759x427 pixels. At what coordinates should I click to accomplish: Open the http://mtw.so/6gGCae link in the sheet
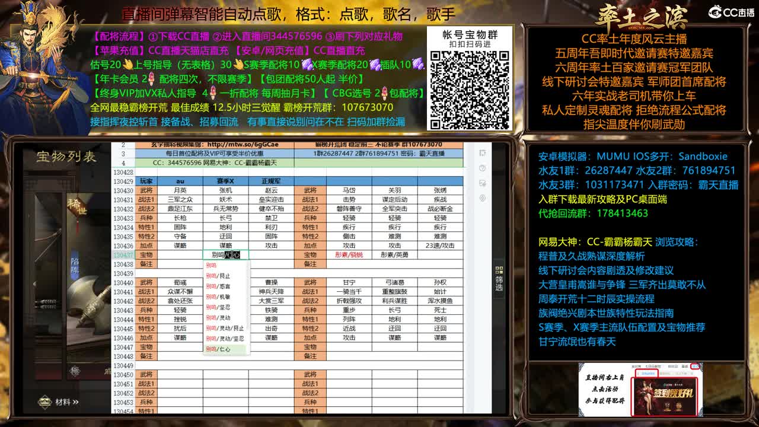click(x=243, y=144)
